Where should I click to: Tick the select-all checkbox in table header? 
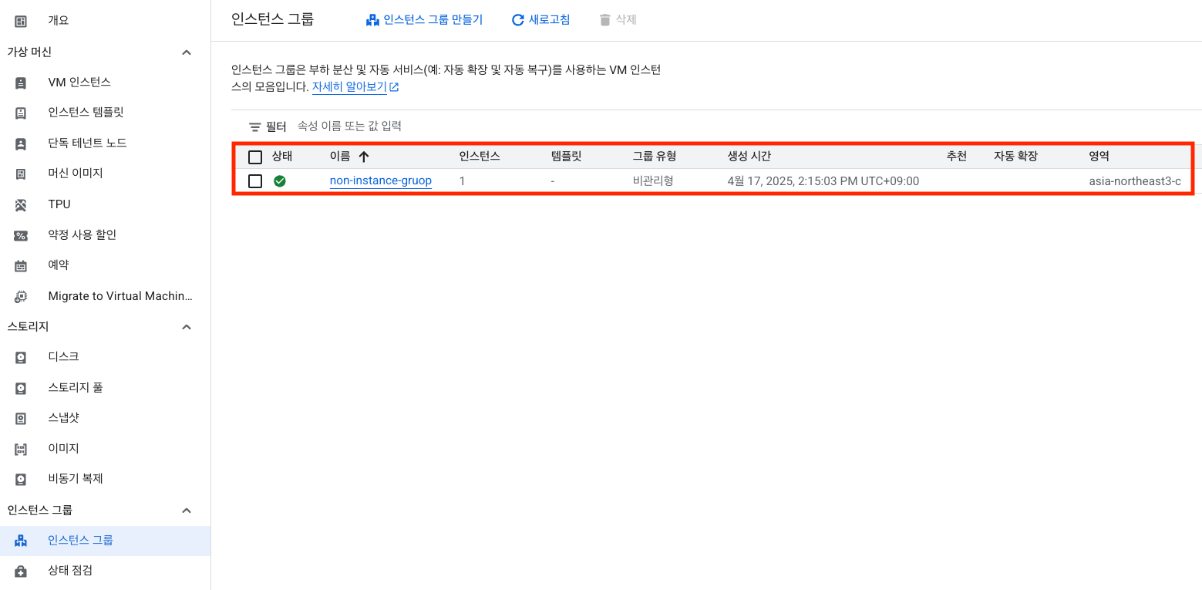[255, 157]
